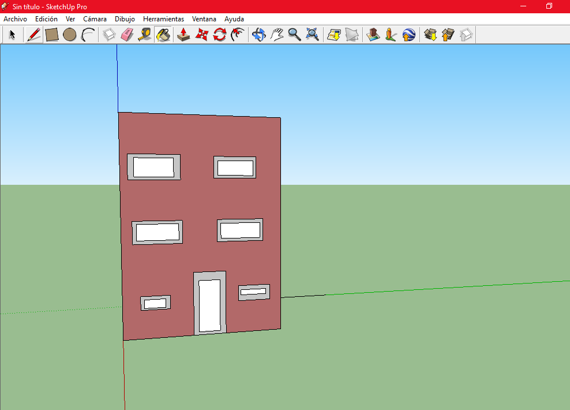Click the white door on the building
Viewport: 570px width, 410px height.
tap(209, 305)
